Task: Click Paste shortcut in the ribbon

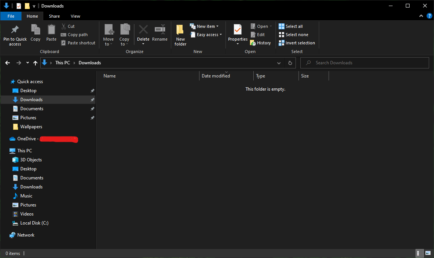Action: click(78, 43)
